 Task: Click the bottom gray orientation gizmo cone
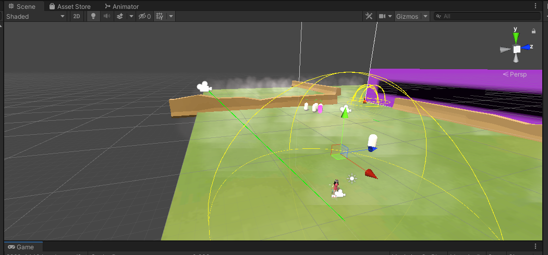click(516, 59)
